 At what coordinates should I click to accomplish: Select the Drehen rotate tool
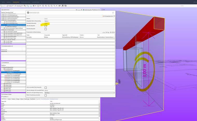pyautogui.click(x=9, y=6)
